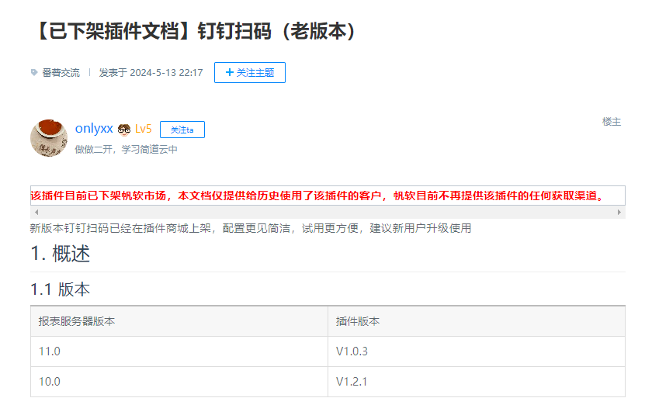The image size is (652, 405).
Task: Open the 番薯交流 category link
Action: 61,73
